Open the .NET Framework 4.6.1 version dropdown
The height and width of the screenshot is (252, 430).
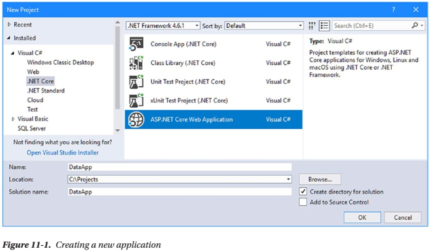[x=163, y=26]
